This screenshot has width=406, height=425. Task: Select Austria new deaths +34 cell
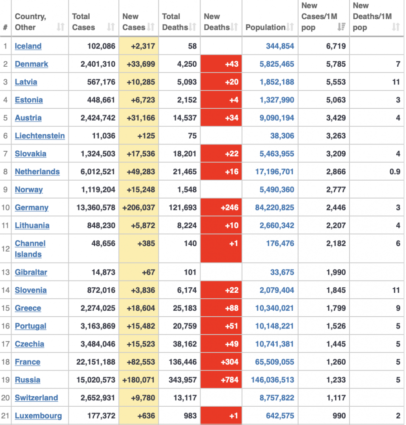click(x=221, y=118)
